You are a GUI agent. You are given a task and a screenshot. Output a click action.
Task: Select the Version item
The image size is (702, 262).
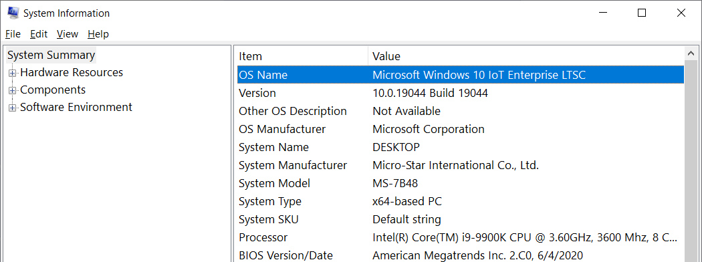257,93
